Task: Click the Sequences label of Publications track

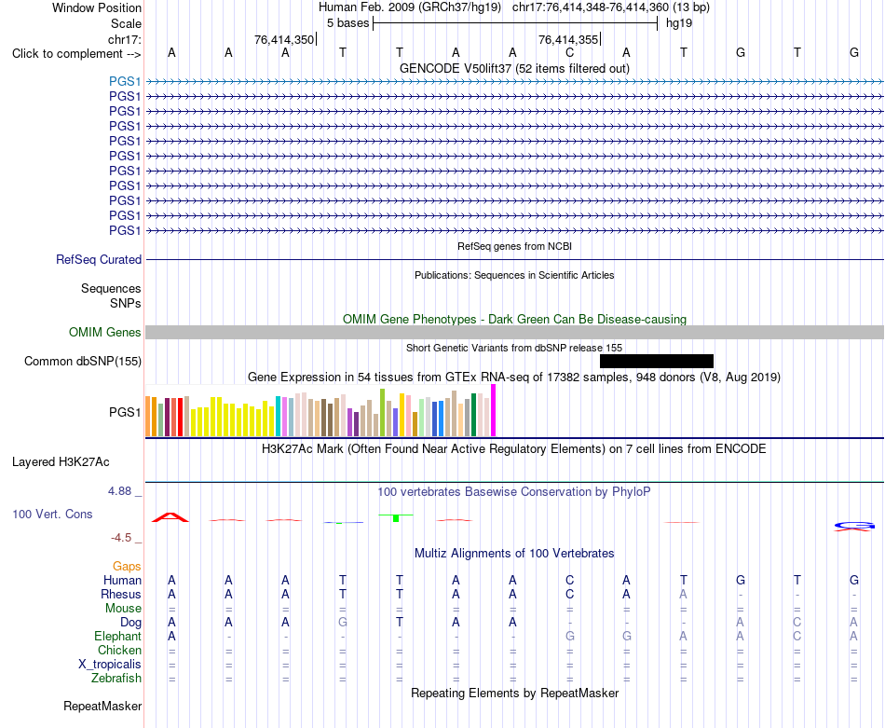Action: click(111, 288)
